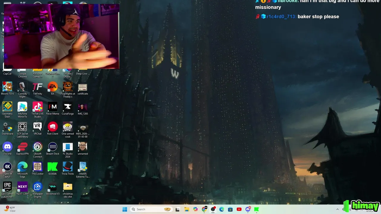The height and width of the screenshot is (214, 381).
Task: Switch to OBS Studio on the taskbar
Action: pos(213,209)
